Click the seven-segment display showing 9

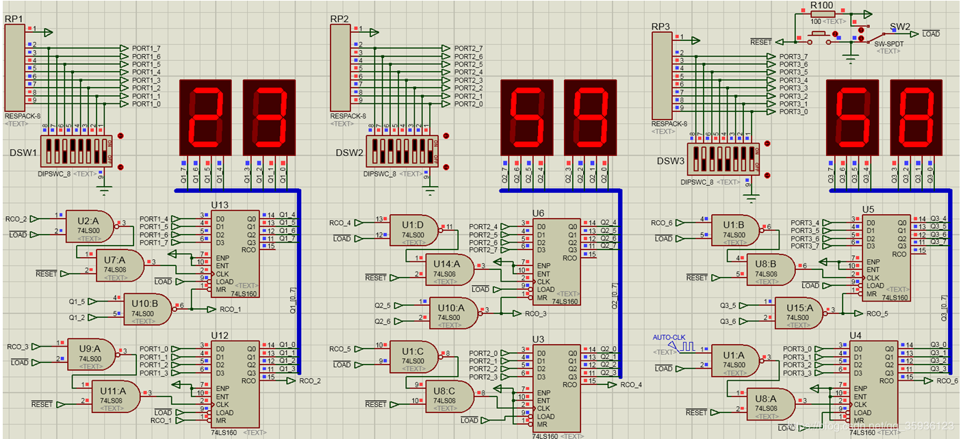tap(590, 117)
